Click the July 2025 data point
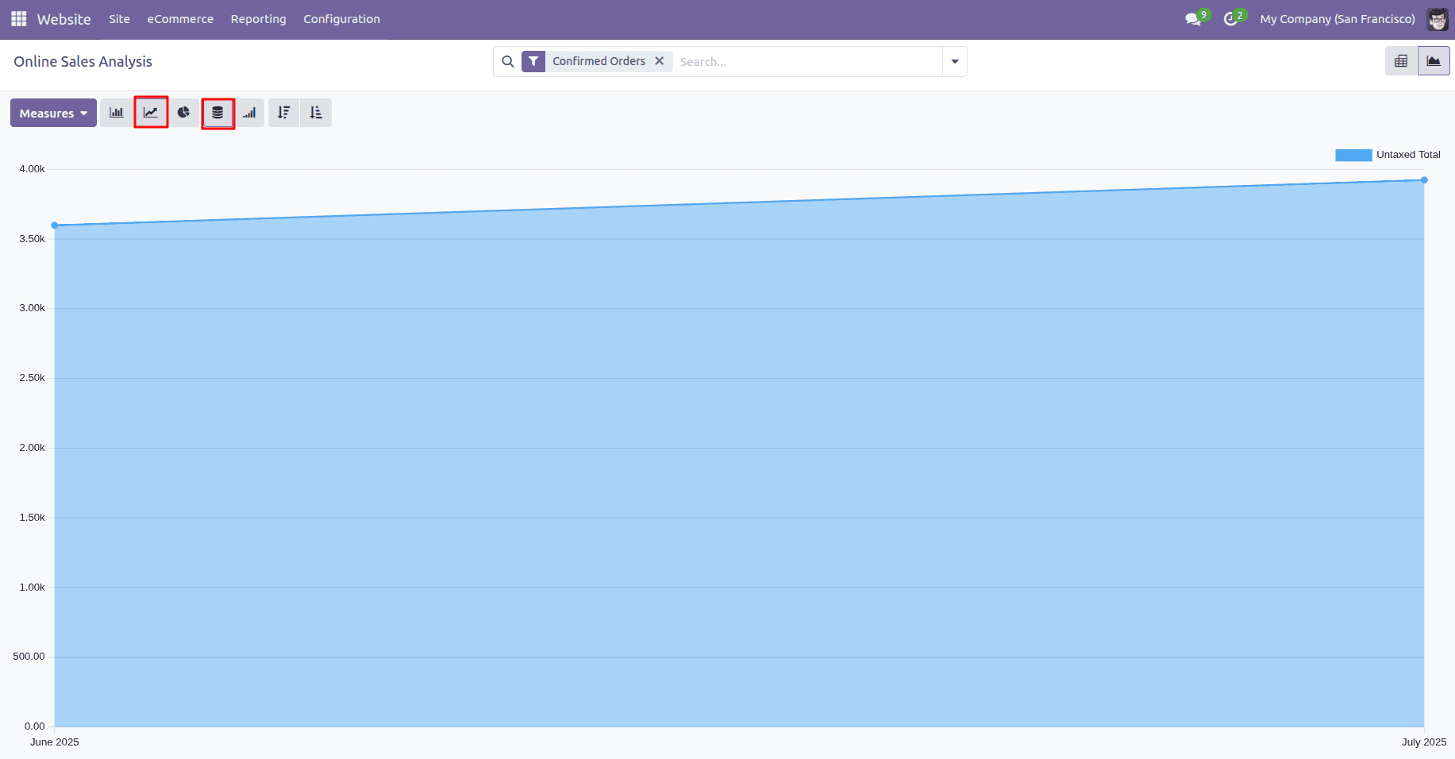The image size is (1455, 759). pos(1424,180)
